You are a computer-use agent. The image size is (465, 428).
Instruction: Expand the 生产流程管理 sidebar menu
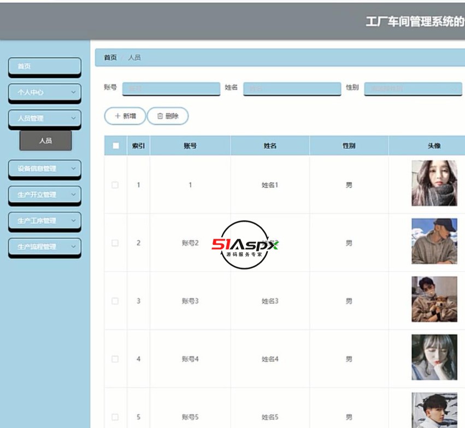[44, 247]
